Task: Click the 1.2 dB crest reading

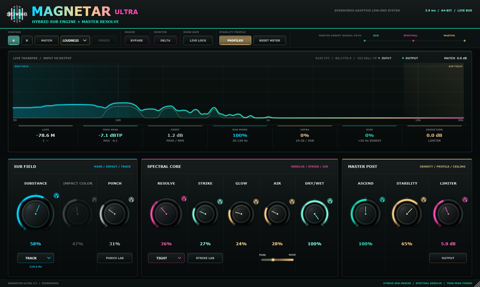Action: [x=175, y=135]
